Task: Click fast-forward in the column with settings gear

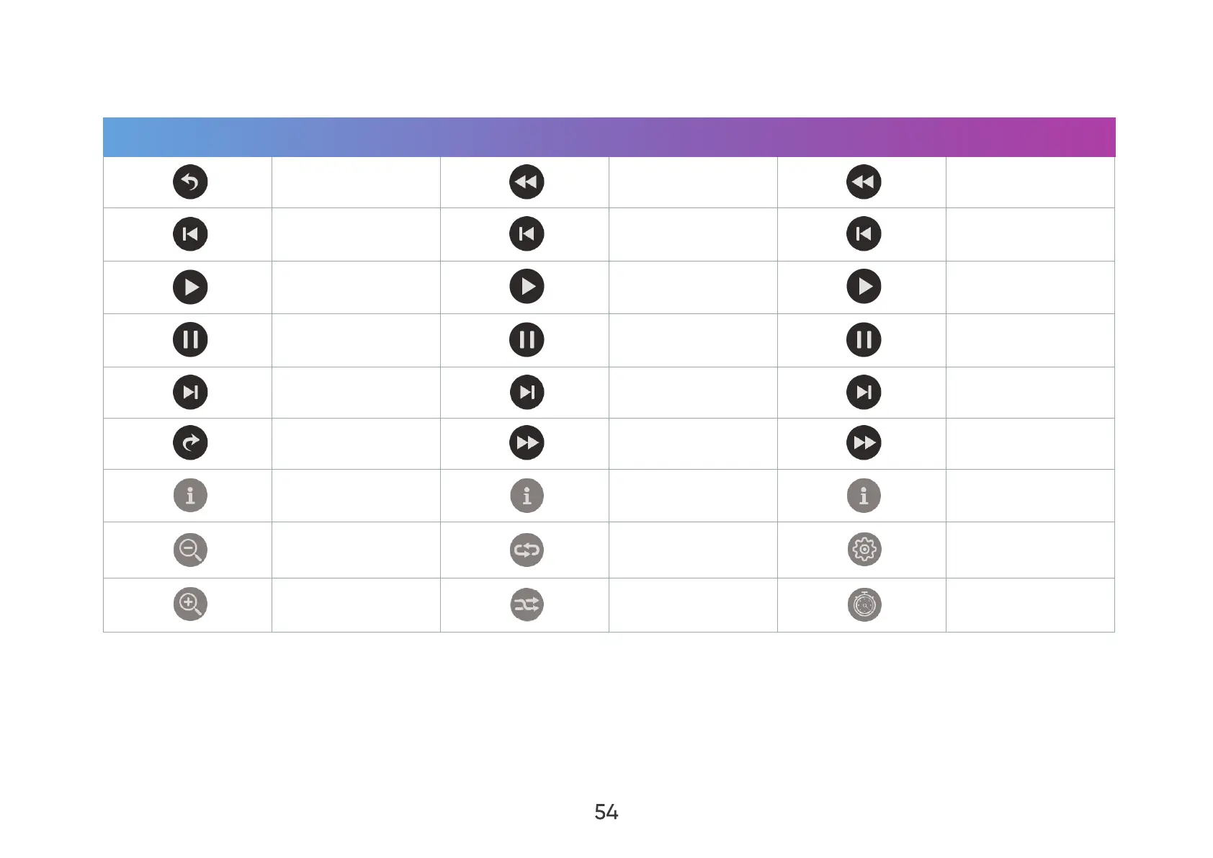Action: 864,443
